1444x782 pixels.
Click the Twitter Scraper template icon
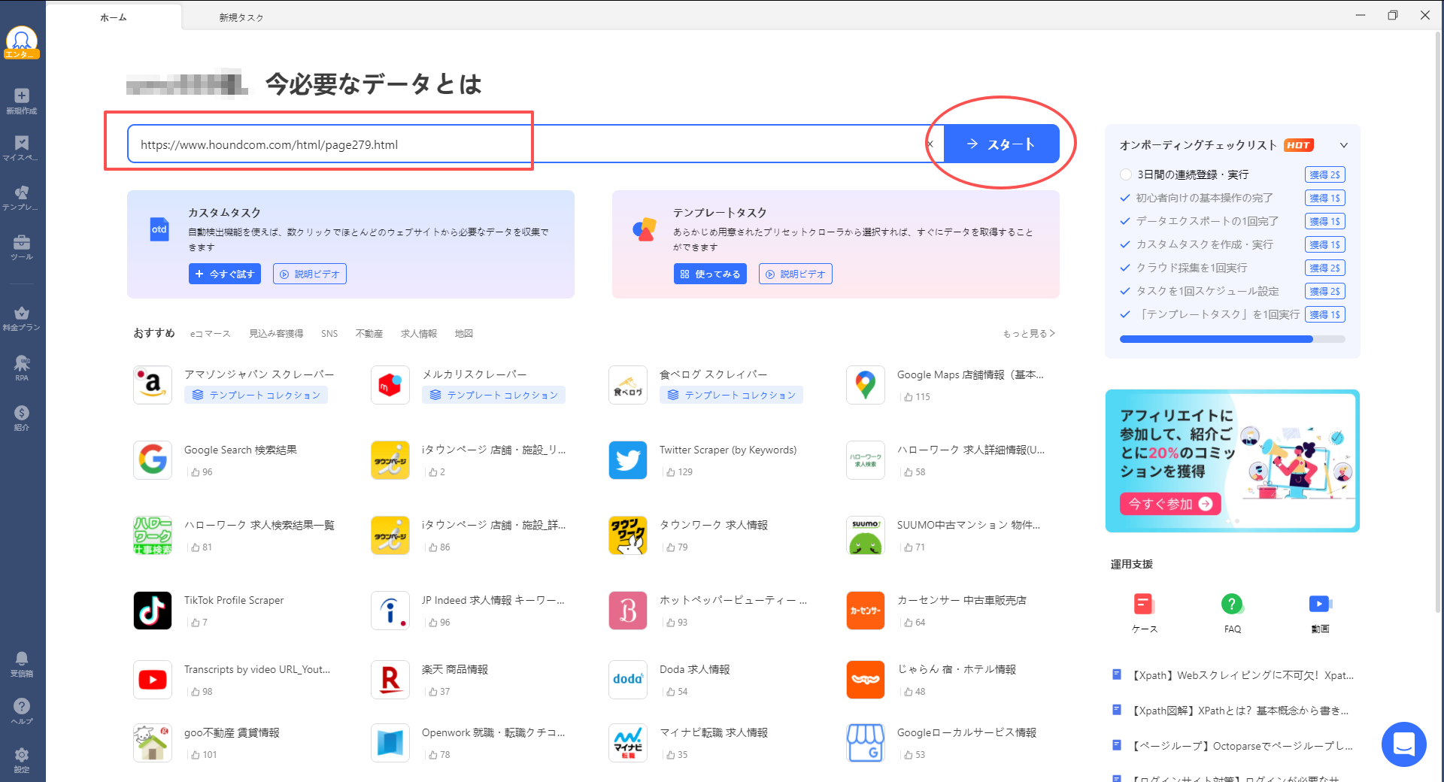pyautogui.click(x=628, y=460)
